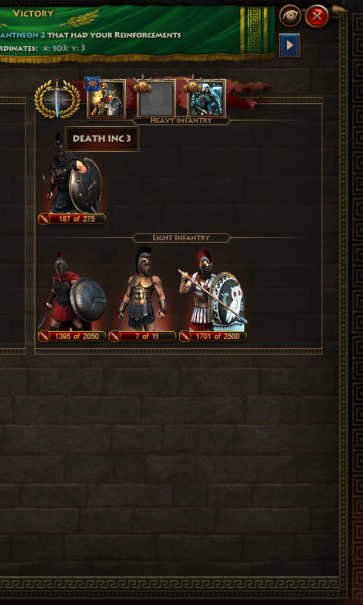Click the DEATH INC 3 name label
363x605 pixels.
click(x=102, y=139)
